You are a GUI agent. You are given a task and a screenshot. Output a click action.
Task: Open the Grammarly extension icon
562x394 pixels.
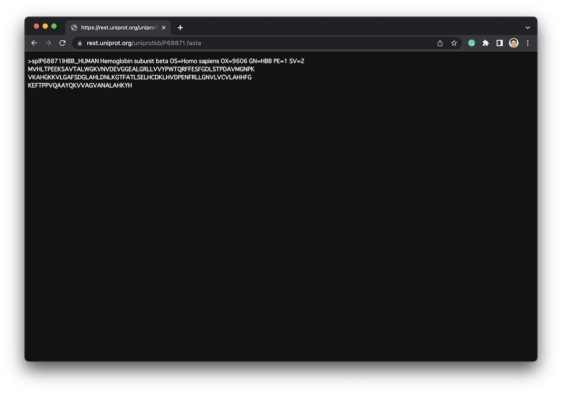[x=472, y=43]
